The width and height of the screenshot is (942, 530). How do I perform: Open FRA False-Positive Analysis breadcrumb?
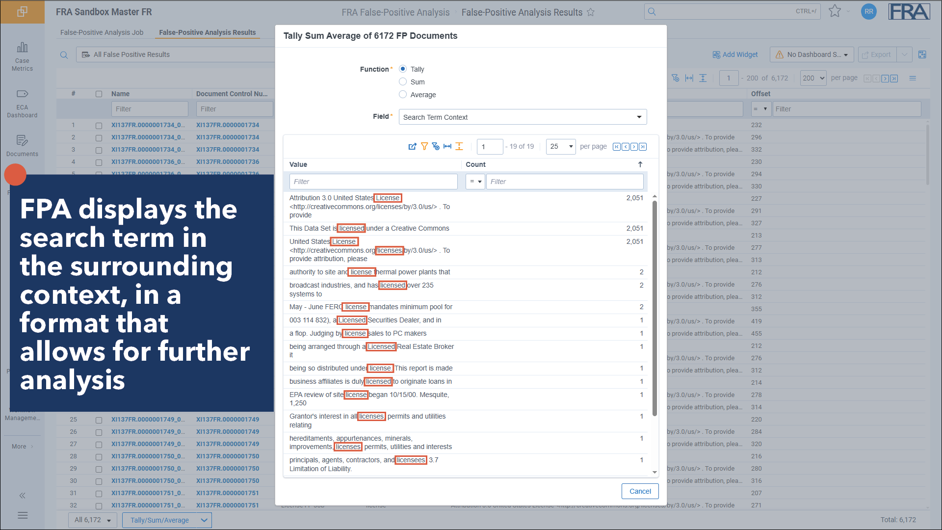(395, 12)
